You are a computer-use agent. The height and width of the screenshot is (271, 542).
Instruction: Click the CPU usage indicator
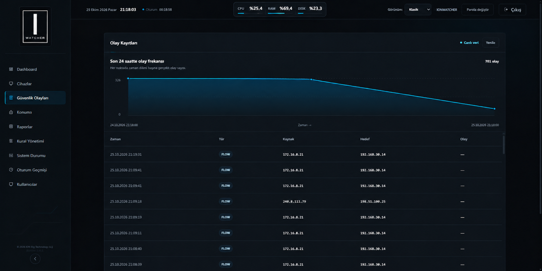click(250, 9)
